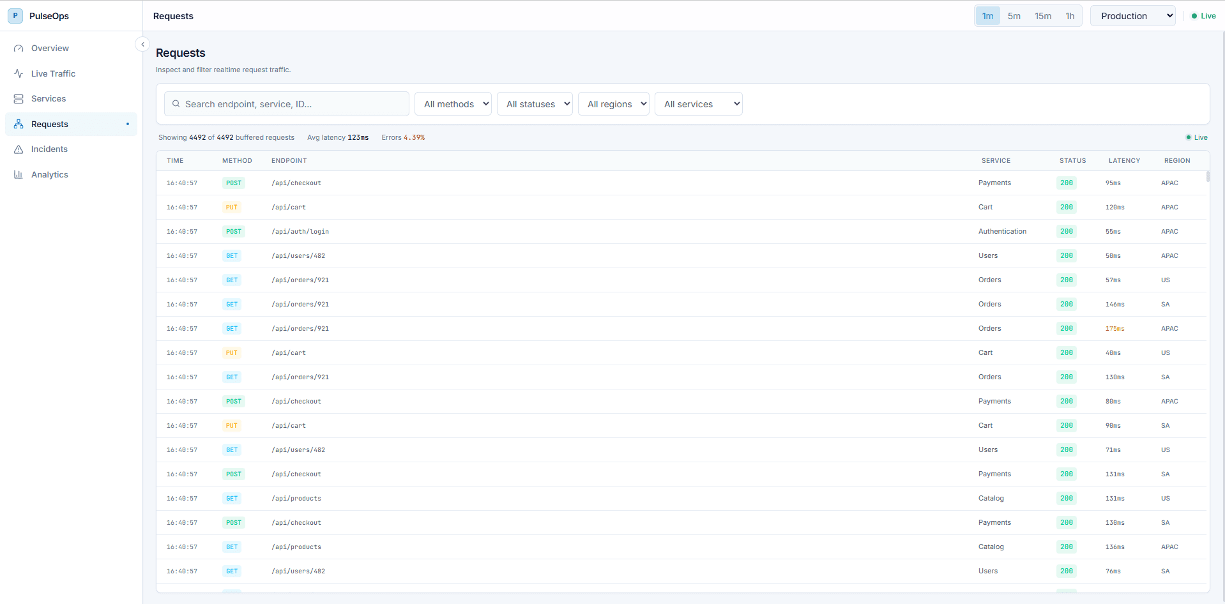
Task: Click the 95ms latency value
Action: pyautogui.click(x=1113, y=183)
